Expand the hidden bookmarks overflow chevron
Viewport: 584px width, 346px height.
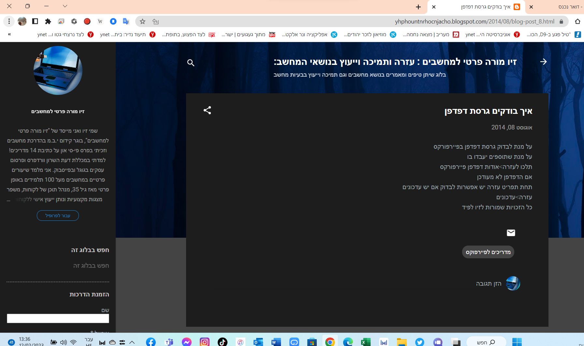coord(9,34)
